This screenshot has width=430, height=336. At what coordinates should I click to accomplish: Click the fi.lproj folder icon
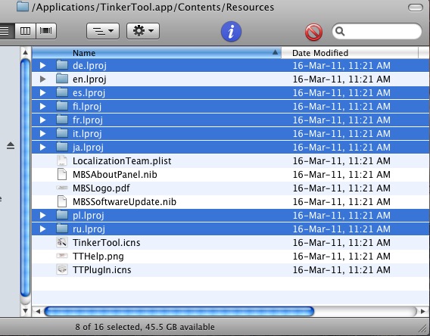62,106
